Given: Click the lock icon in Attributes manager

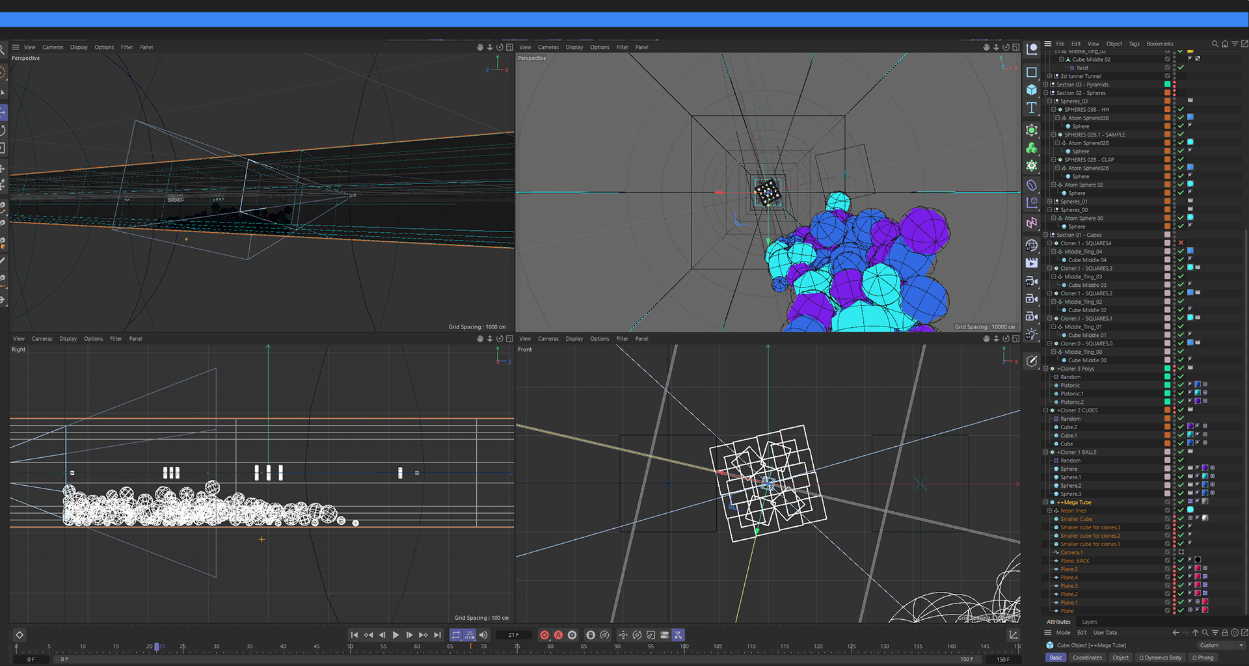Looking at the screenshot, I should [x=1225, y=632].
